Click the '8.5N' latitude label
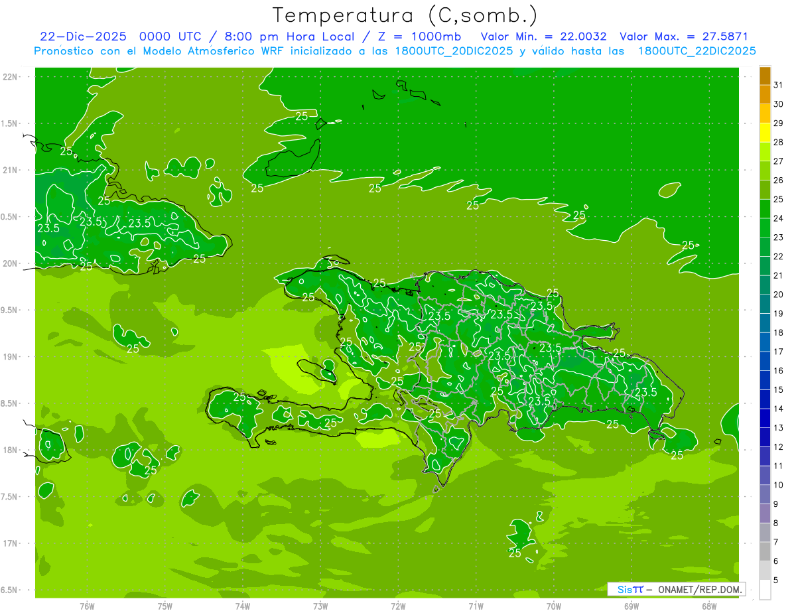 10,403
